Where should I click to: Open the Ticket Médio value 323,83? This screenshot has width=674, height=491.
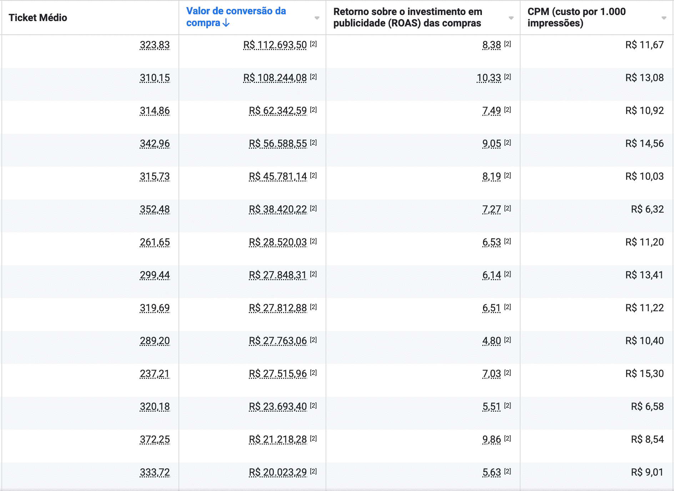pyautogui.click(x=155, y=45)
